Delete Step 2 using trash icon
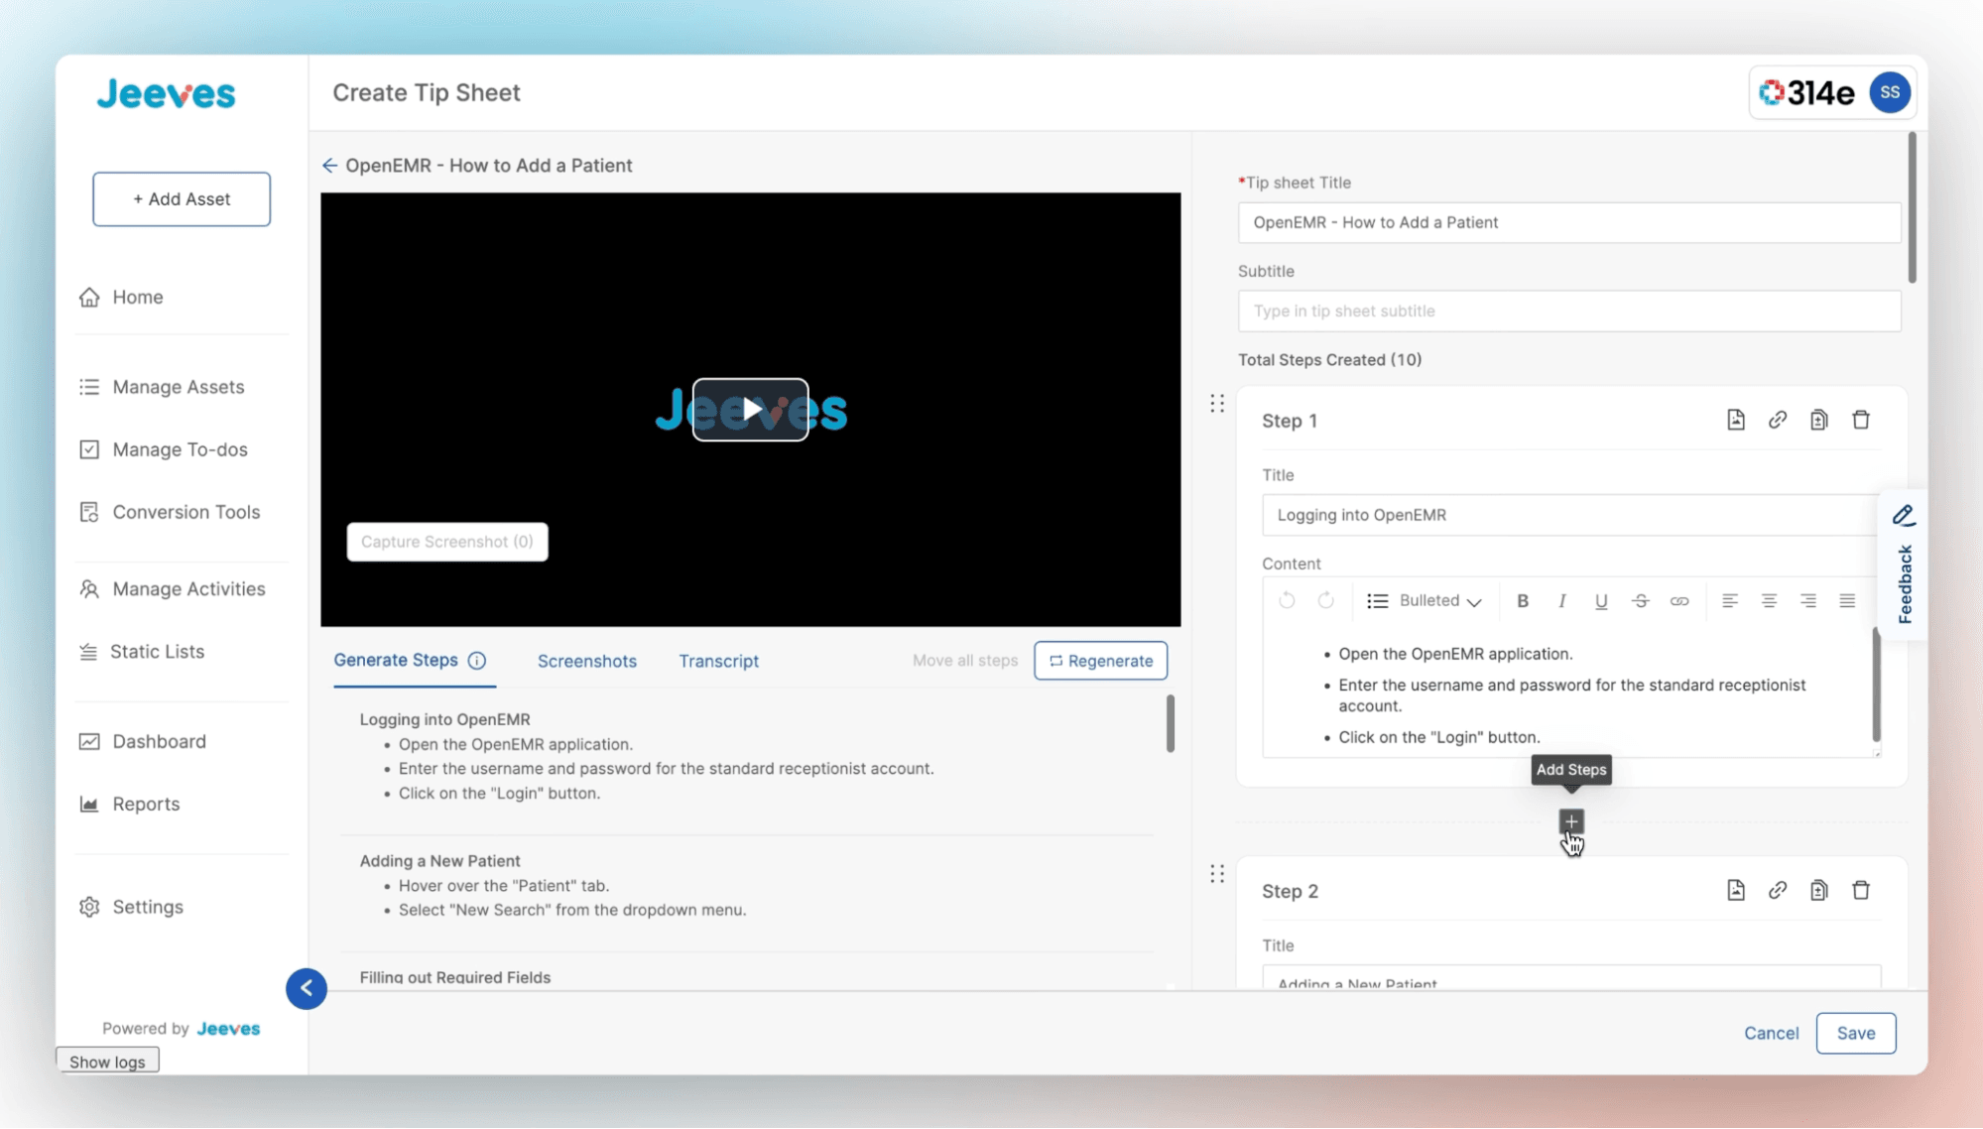1983x1129 pixels. click(1861, 890)
